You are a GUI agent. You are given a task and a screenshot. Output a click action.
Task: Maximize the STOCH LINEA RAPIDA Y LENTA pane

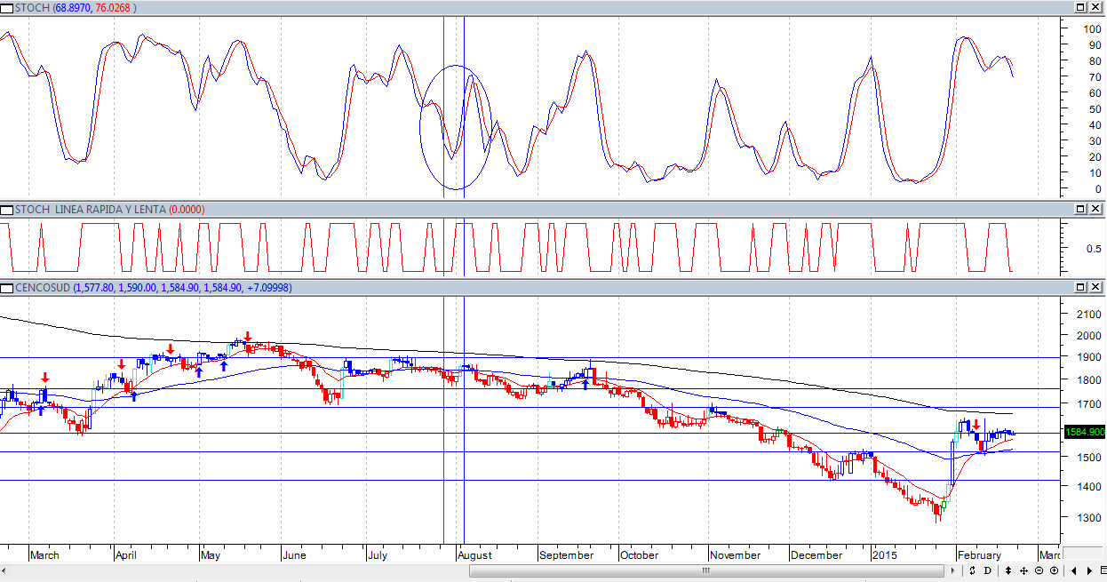coord(1080,209)
